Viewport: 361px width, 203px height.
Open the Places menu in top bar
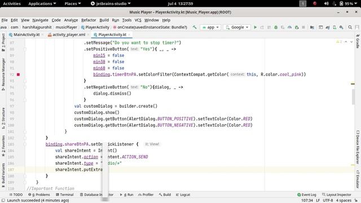click(x=73, y=3)
